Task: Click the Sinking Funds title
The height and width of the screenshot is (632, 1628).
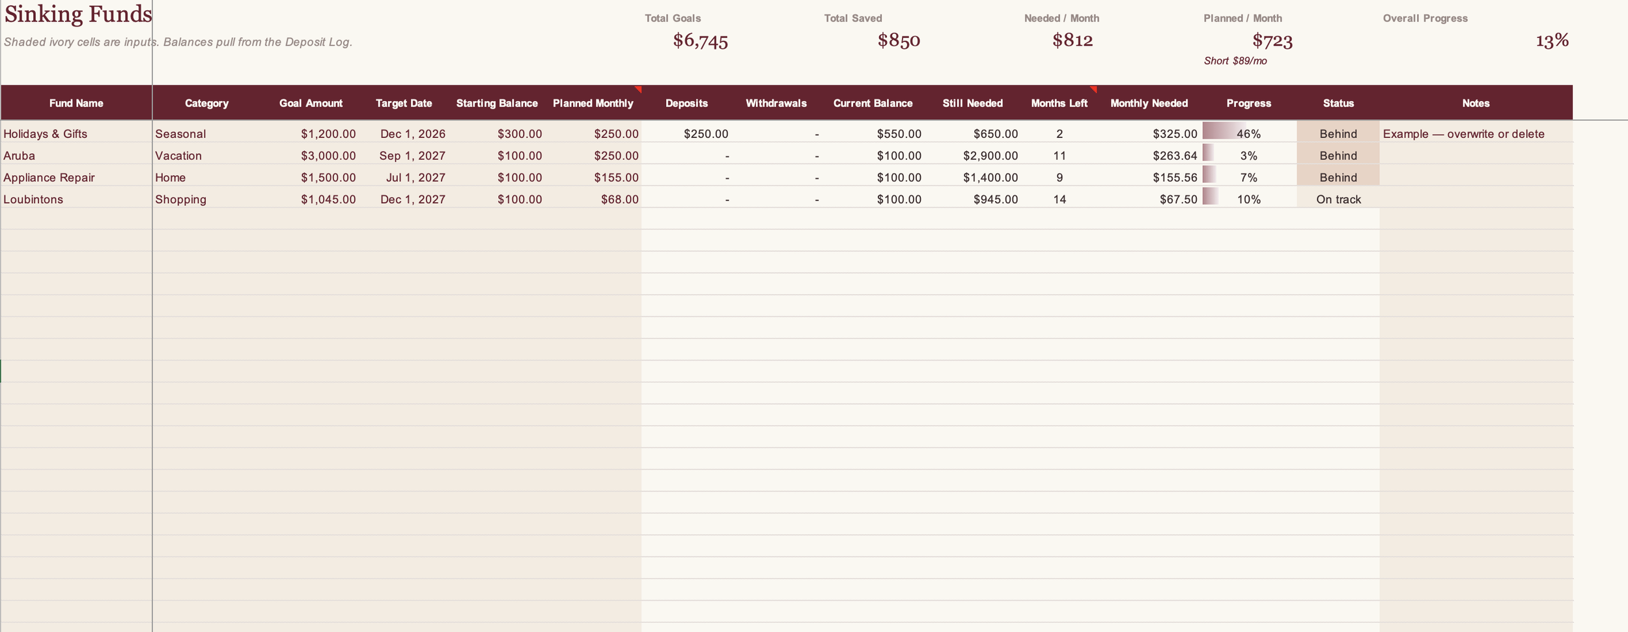Action: tap(78, 14)
